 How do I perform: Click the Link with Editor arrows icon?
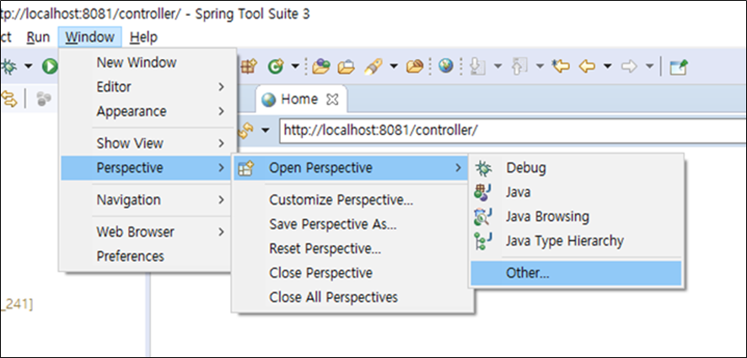pyautogui.click(x=9, y=99)
